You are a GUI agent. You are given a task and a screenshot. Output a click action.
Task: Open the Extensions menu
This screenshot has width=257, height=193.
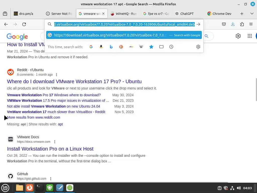[x=242, y=24]
